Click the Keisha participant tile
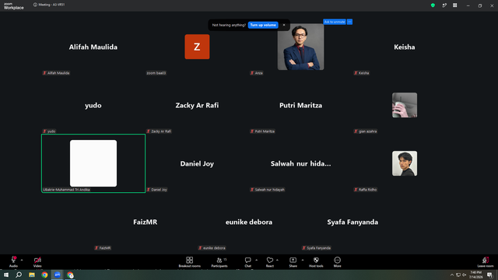498x280 pixels. click(x=405, y=47)
